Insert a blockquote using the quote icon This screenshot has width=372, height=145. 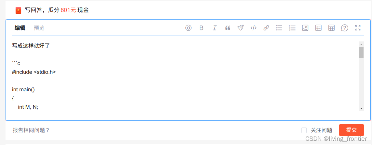click(228, 28)
